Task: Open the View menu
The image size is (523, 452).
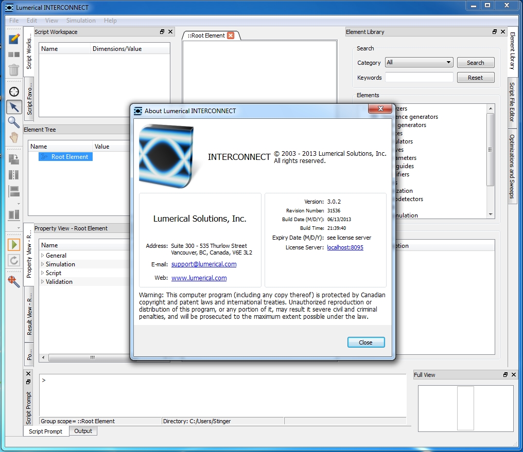Action: click(51, 21)
